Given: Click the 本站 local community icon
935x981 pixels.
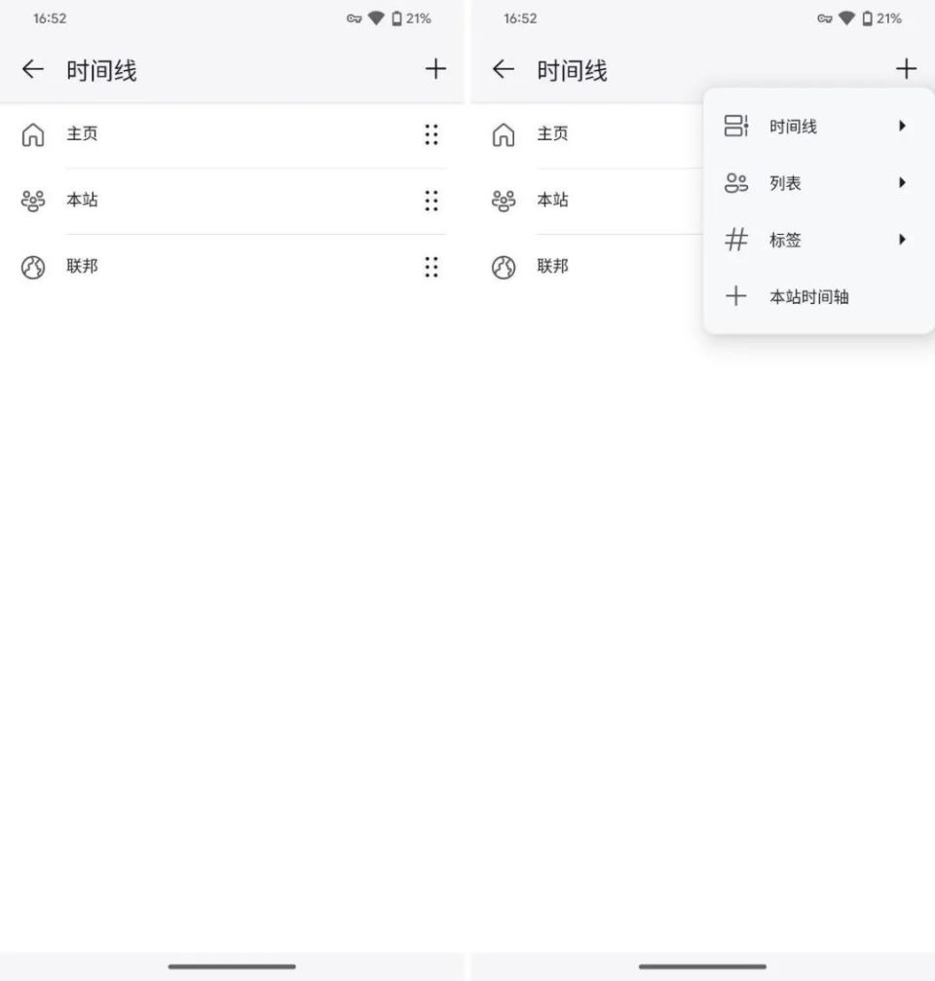Looking at the screenshot, I should pyautogui.click(x=33, y=201).
